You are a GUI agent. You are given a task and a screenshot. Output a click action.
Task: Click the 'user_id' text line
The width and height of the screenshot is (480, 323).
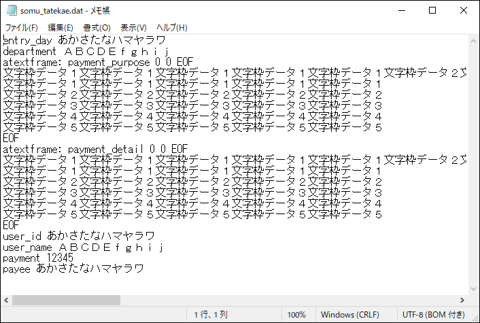[79, 236]
